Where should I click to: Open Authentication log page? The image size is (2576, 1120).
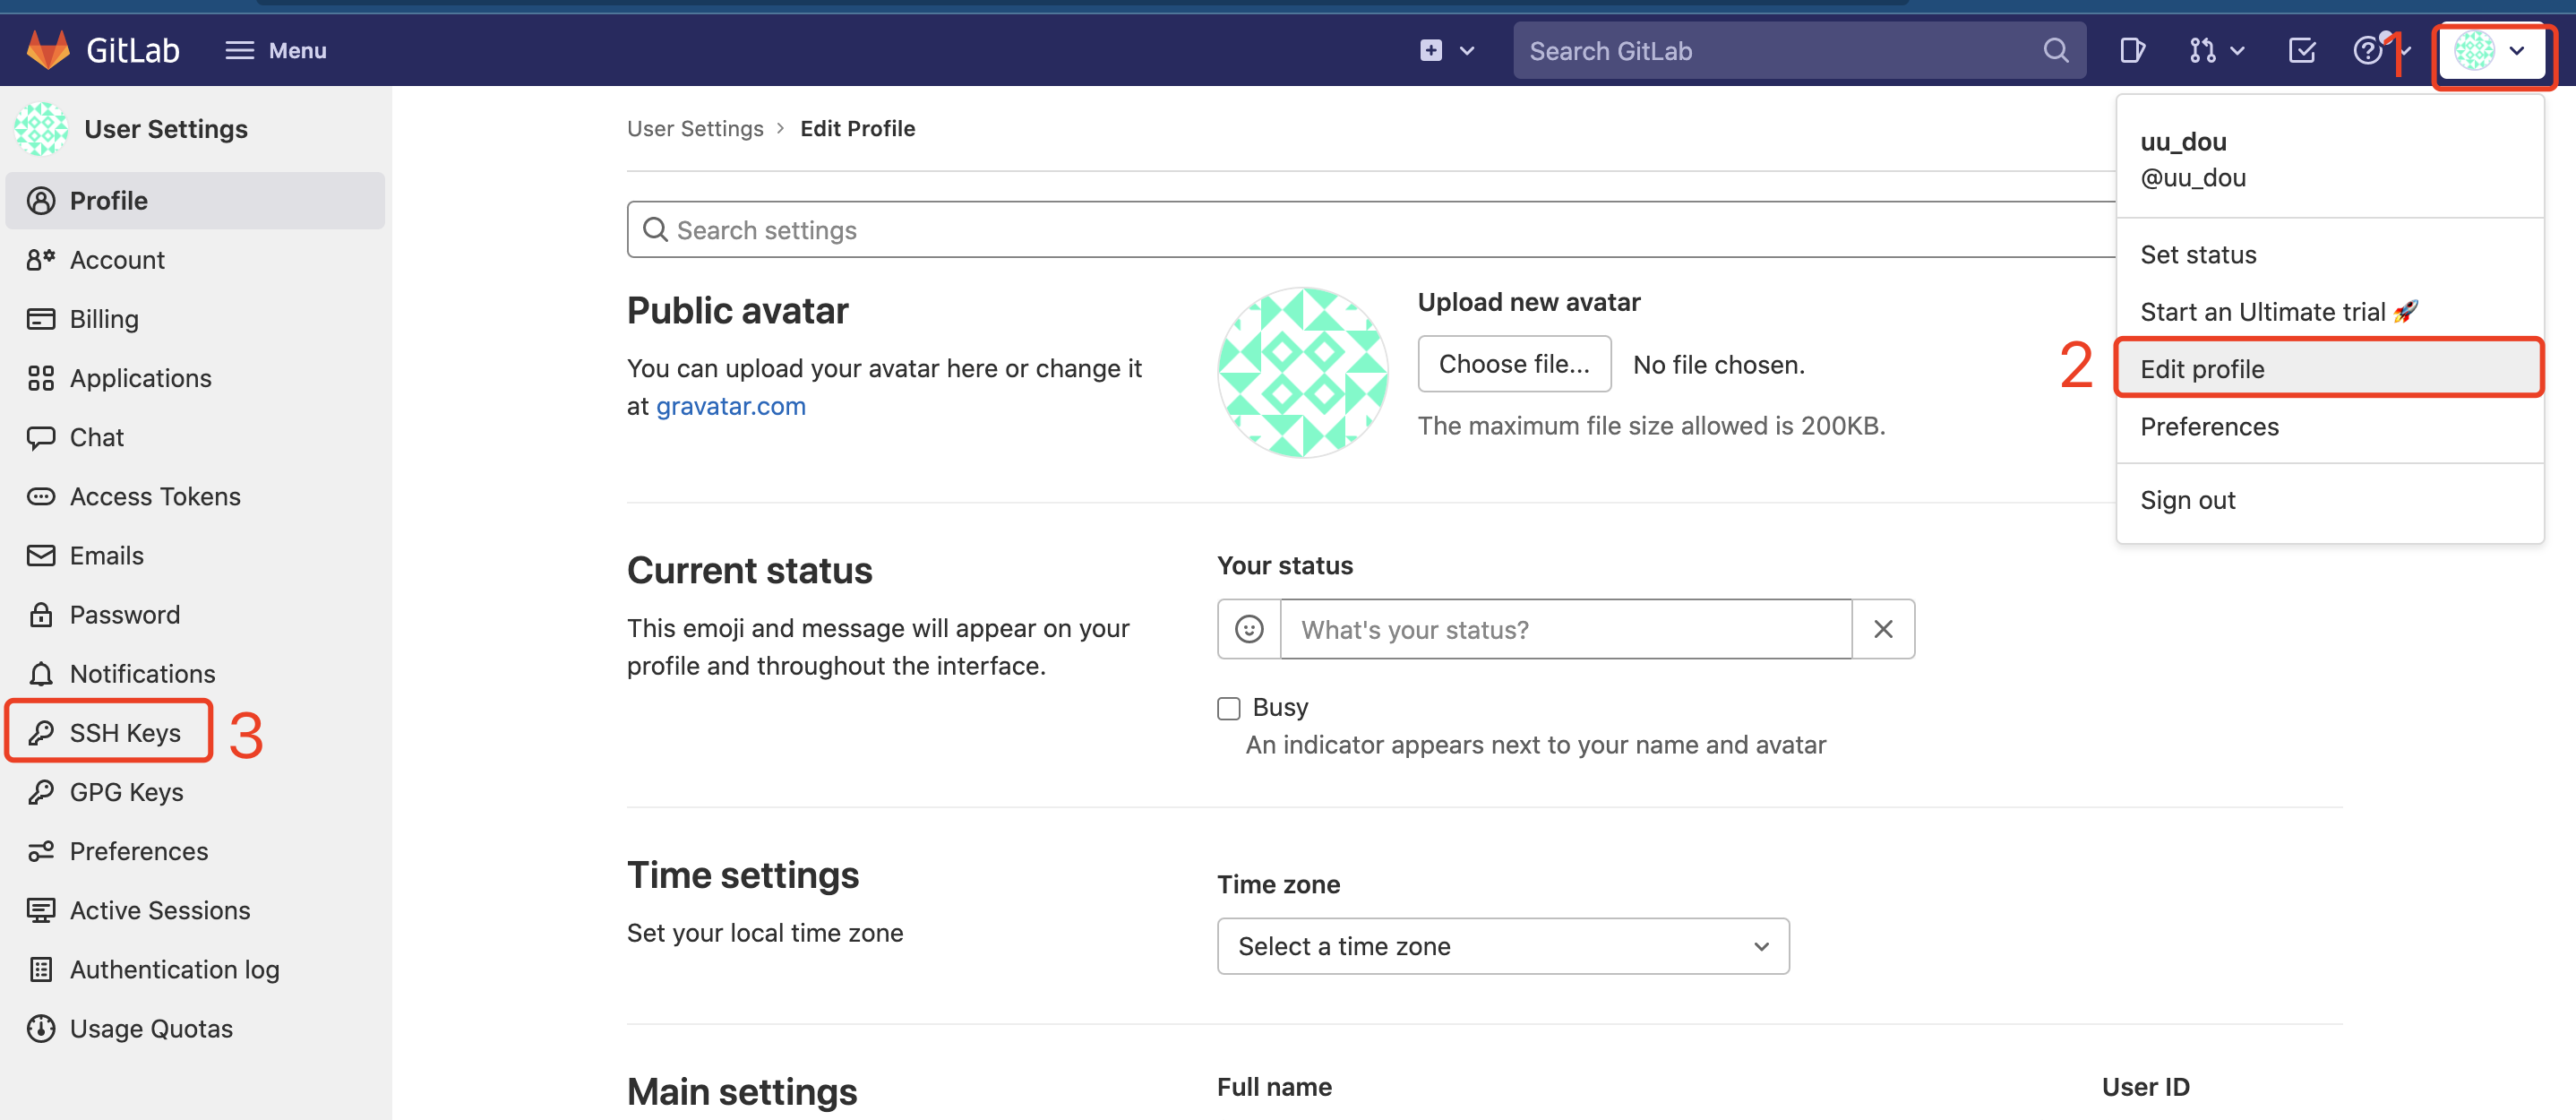195,969
